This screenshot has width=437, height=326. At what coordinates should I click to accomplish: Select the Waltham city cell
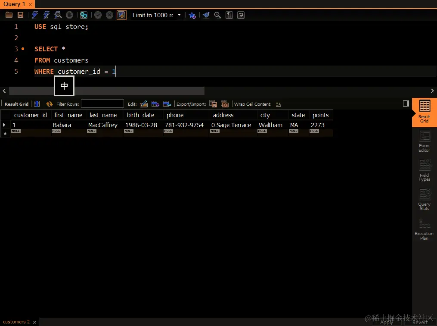(272, 125)
